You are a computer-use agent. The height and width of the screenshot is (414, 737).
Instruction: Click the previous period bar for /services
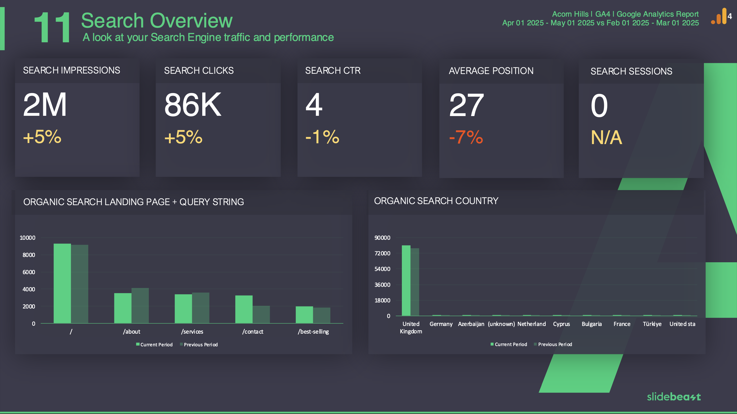(x=201, y=308)
